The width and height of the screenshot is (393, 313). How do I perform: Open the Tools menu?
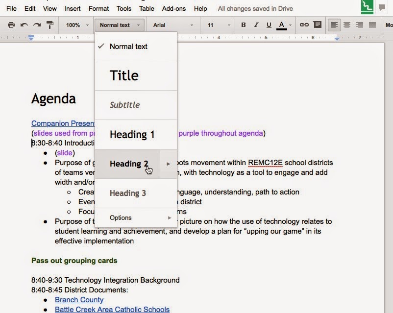pos(124,8)
